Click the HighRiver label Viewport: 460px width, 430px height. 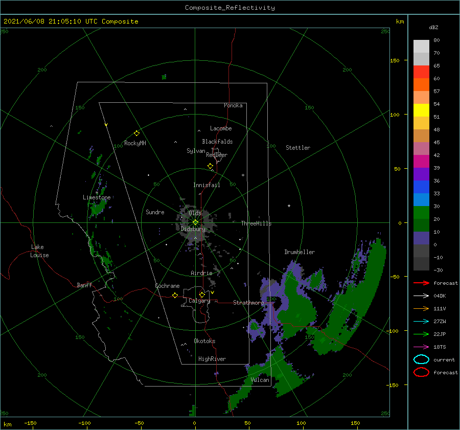(x=212, y=359)
